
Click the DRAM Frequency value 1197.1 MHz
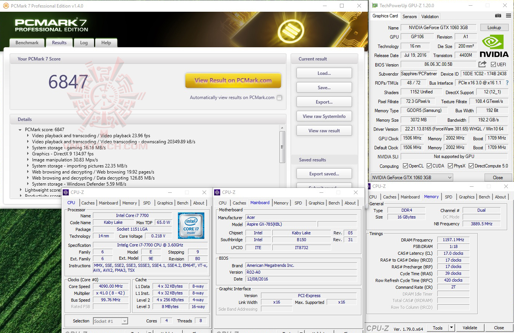pos(453,240)
